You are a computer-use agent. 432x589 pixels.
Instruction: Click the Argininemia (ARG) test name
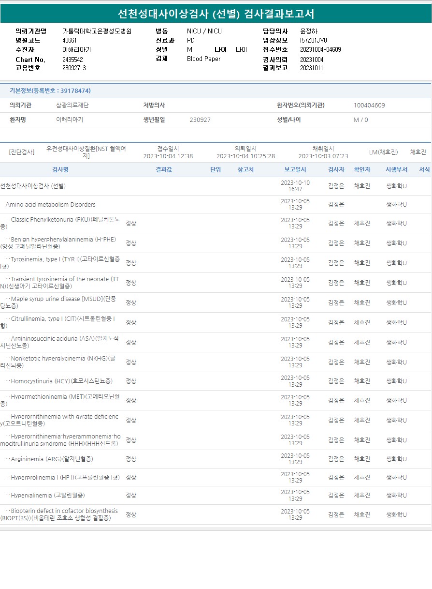[52, 459]
